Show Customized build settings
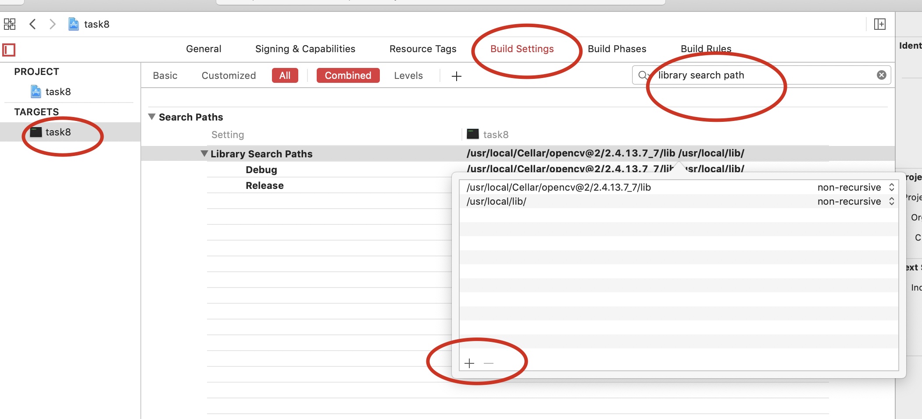 tap(229, 75)
